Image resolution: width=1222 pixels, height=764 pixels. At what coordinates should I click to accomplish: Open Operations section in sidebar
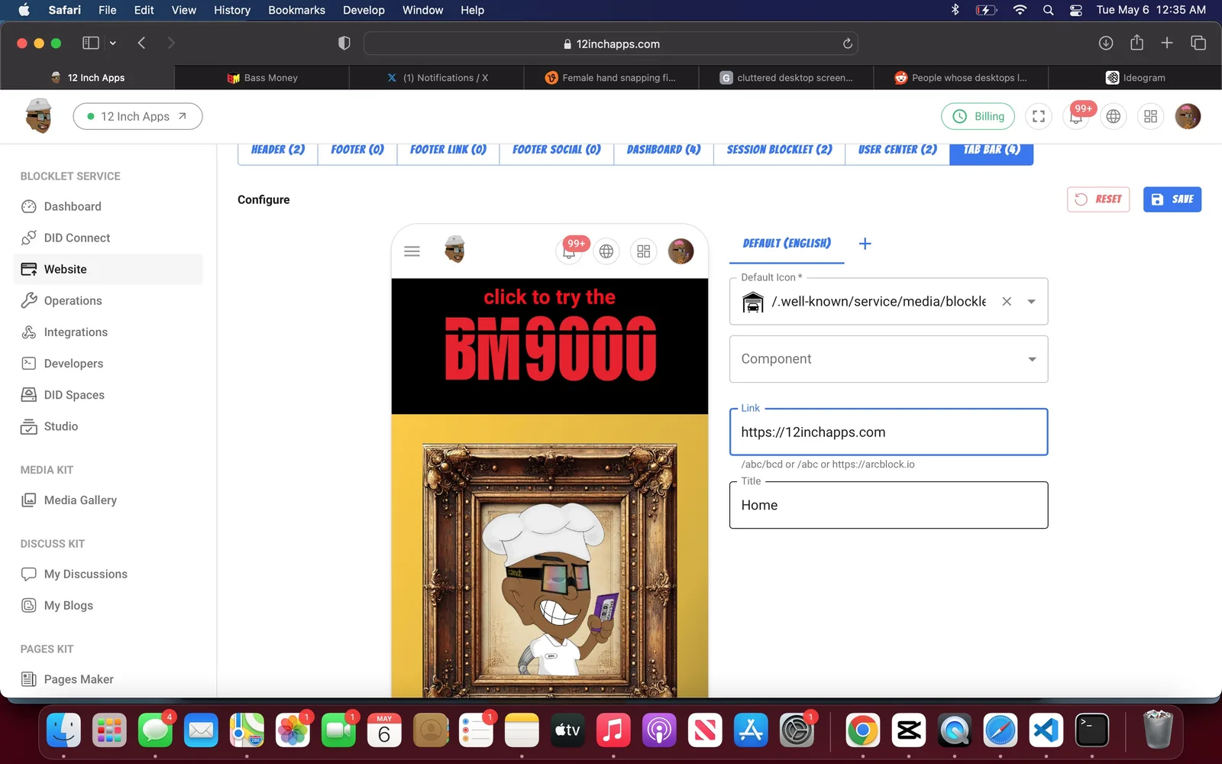pos(108,300)
